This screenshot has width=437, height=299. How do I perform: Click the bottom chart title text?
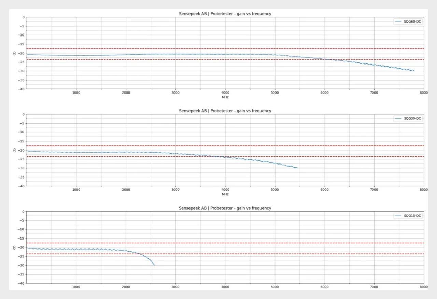click(x=225, y=208)
